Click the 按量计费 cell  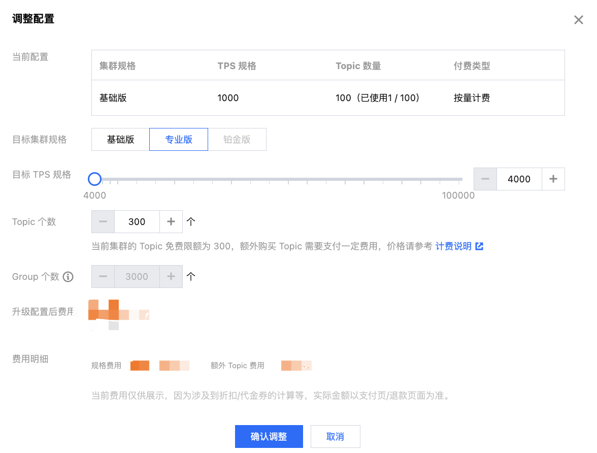[x=472, y=98]
